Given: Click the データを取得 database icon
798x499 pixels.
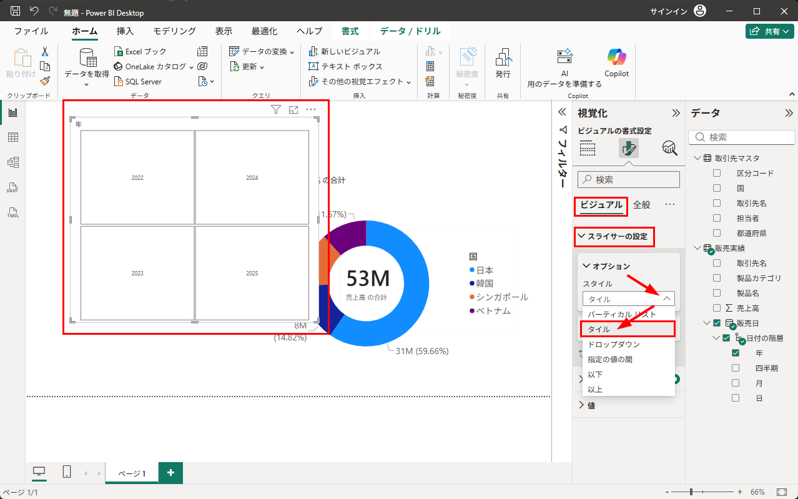Looking at the screenshot, I should pyautogui.click(x=87, y=58).
